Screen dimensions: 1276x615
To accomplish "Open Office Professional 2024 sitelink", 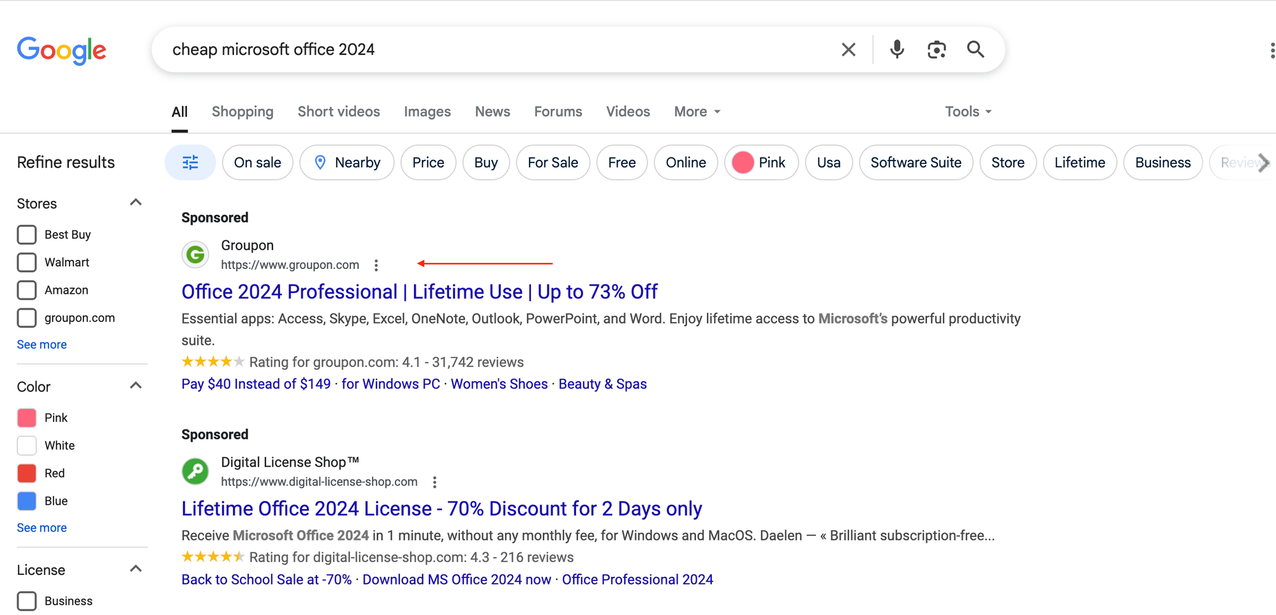I will pyautogui.click(x=637, y=580).
